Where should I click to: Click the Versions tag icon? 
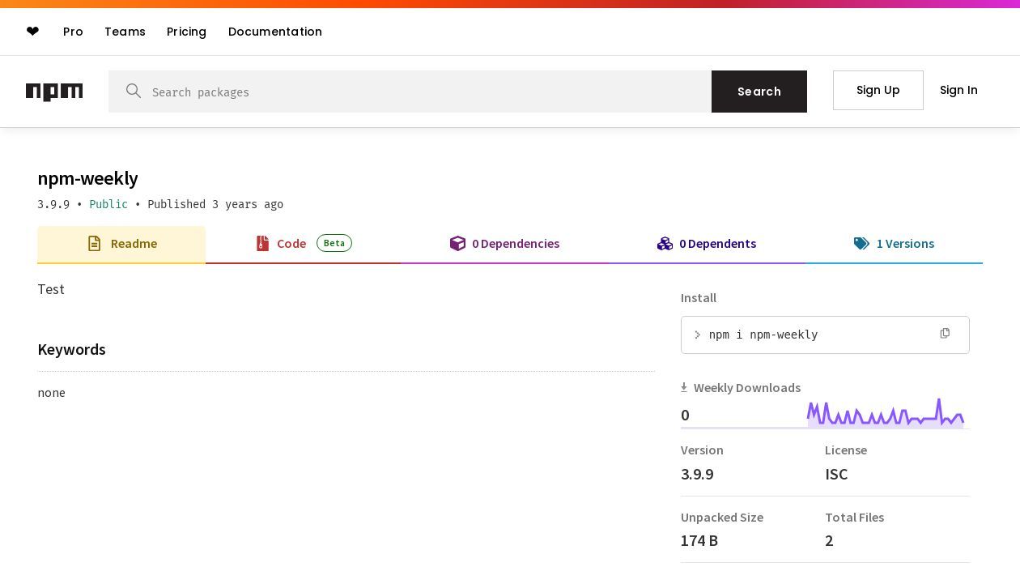(861, 244)
